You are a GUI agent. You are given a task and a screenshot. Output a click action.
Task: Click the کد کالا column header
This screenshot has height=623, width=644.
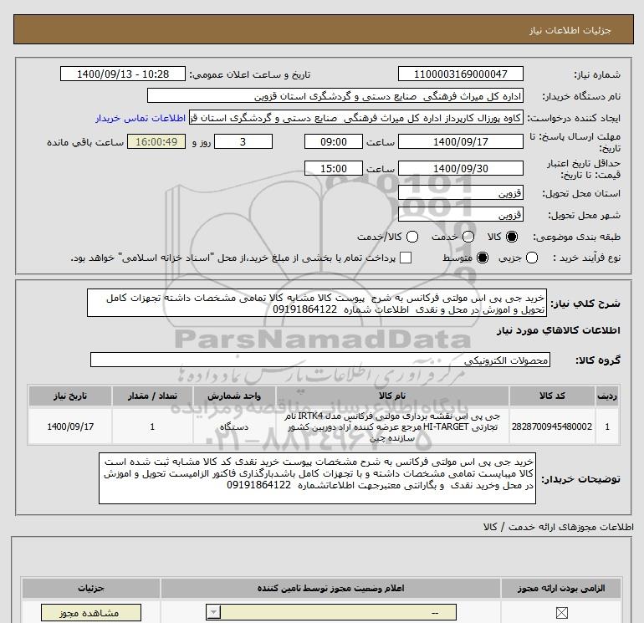552,396
